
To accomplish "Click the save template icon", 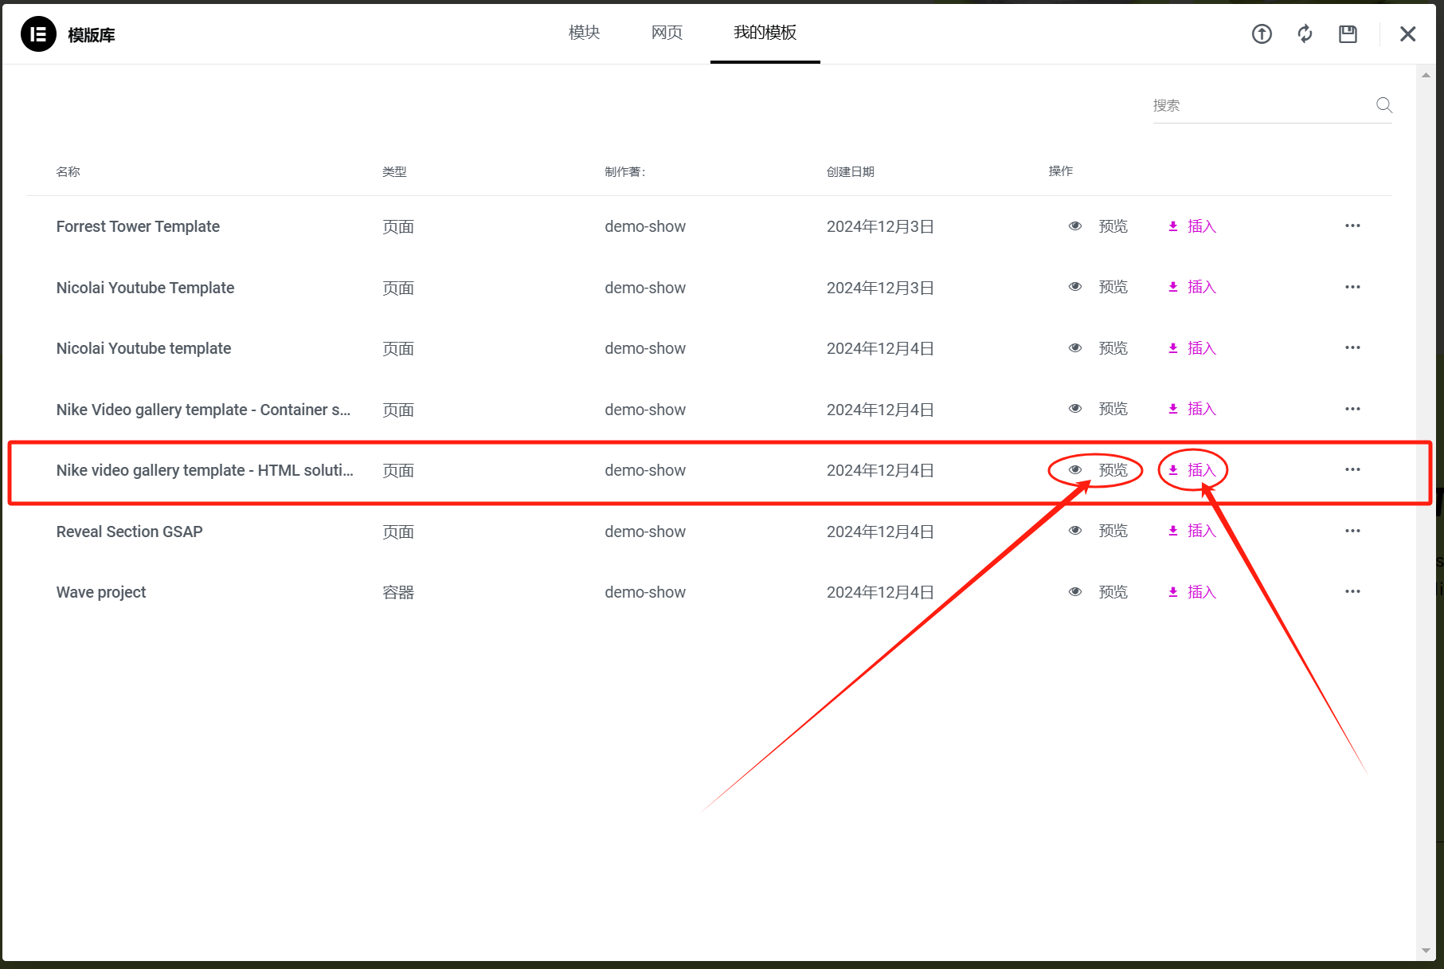I will pos(1348,33).
